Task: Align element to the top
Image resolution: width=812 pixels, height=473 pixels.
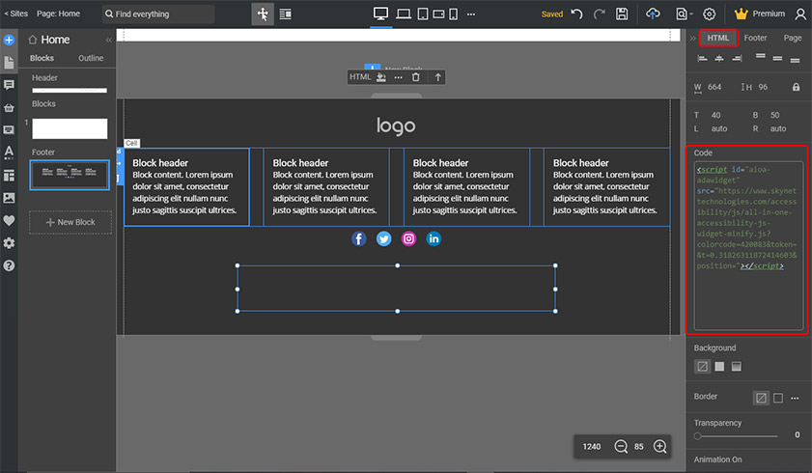Action: click(x=760, y=56)
